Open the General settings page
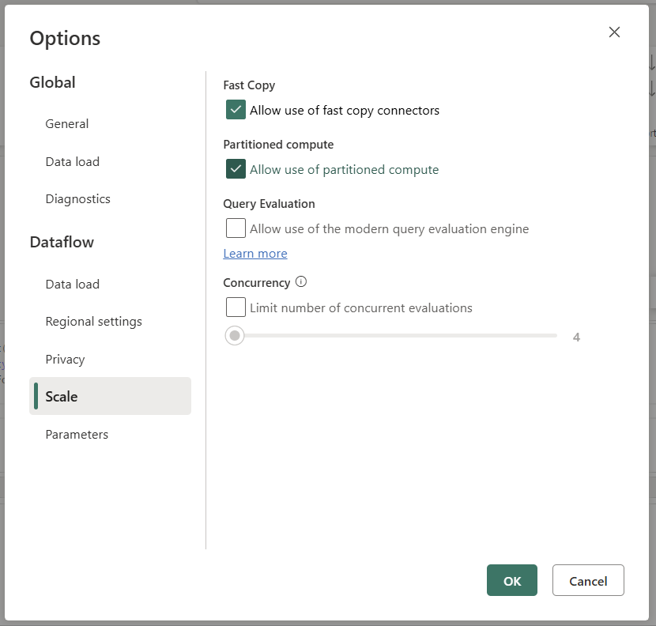 (66, 123)
